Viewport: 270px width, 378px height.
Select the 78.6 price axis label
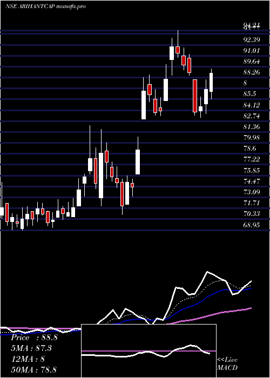point(249,148)
